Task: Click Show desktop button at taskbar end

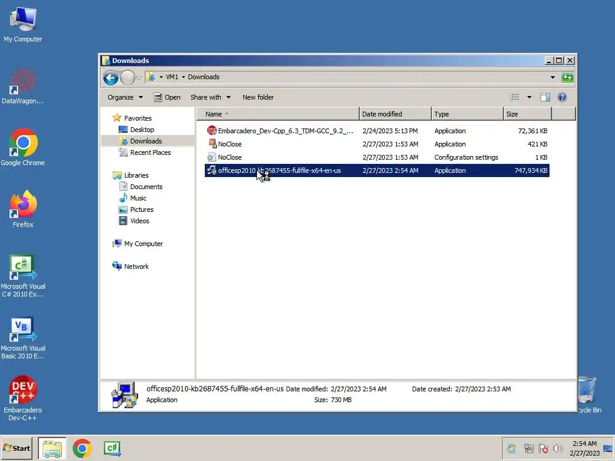Action: point(608,448)
